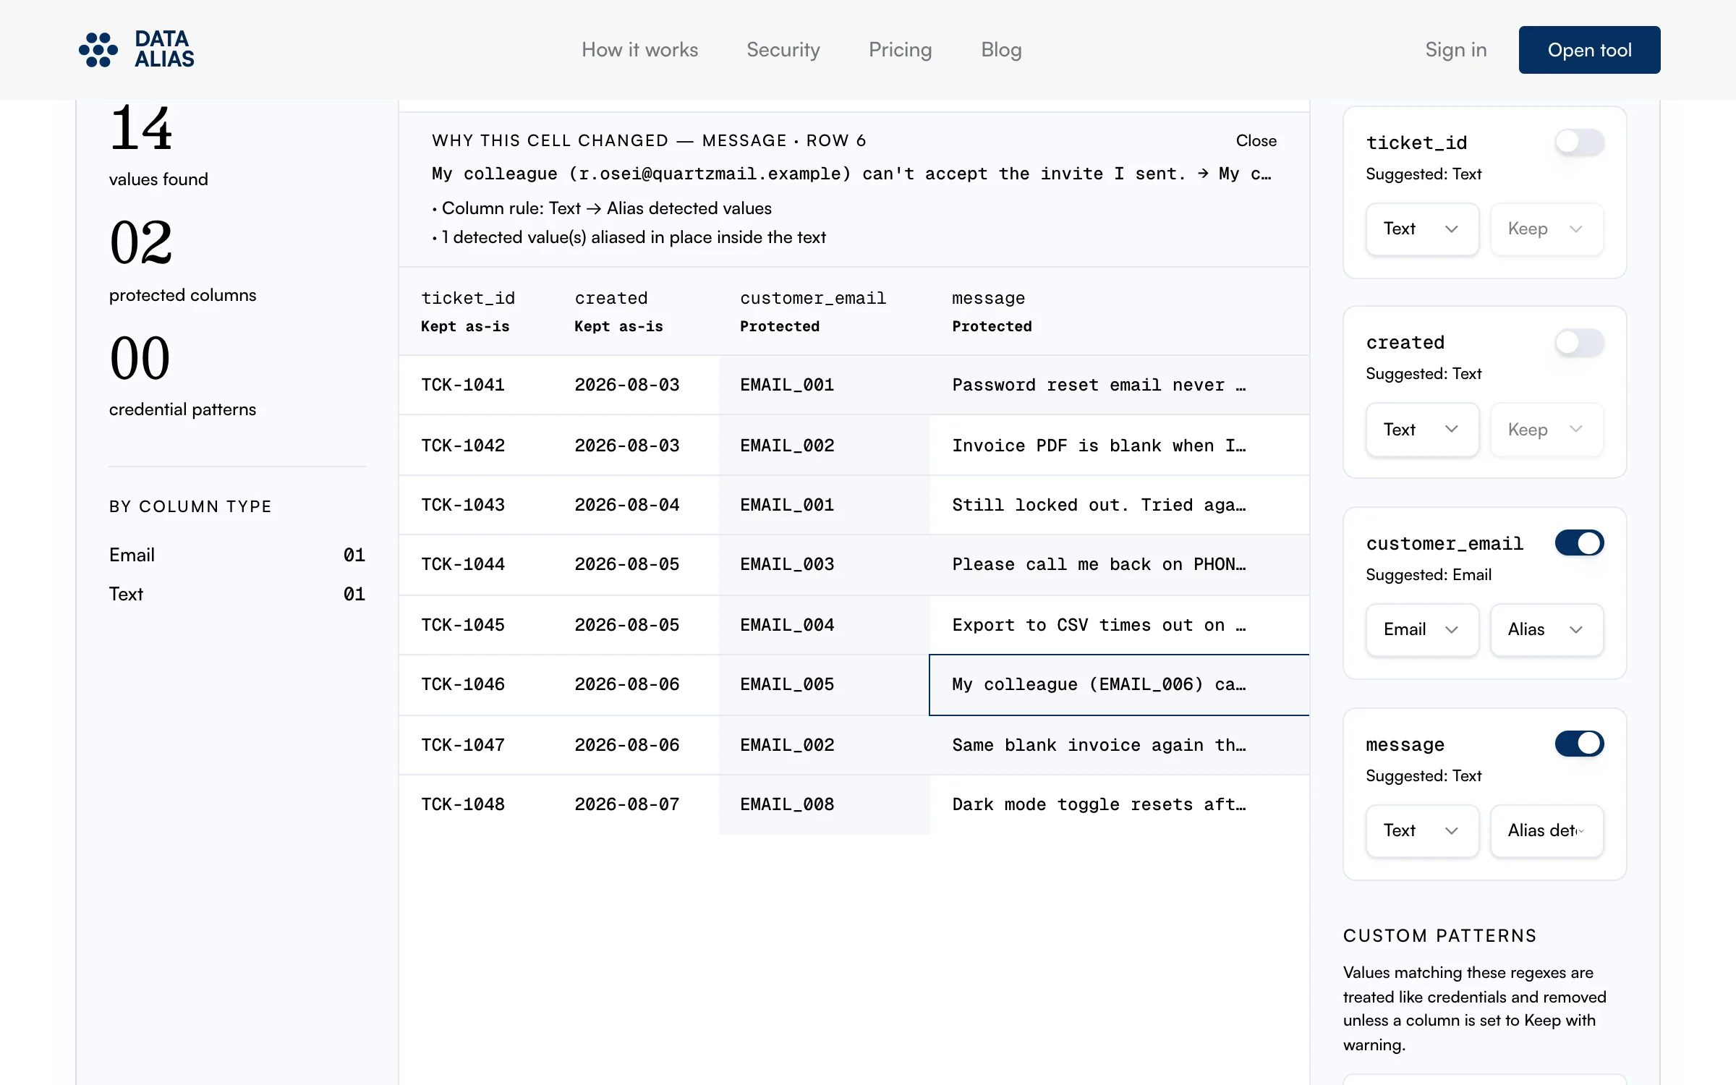
Task: Click the Data Alias logo icon
Action: 98,50
